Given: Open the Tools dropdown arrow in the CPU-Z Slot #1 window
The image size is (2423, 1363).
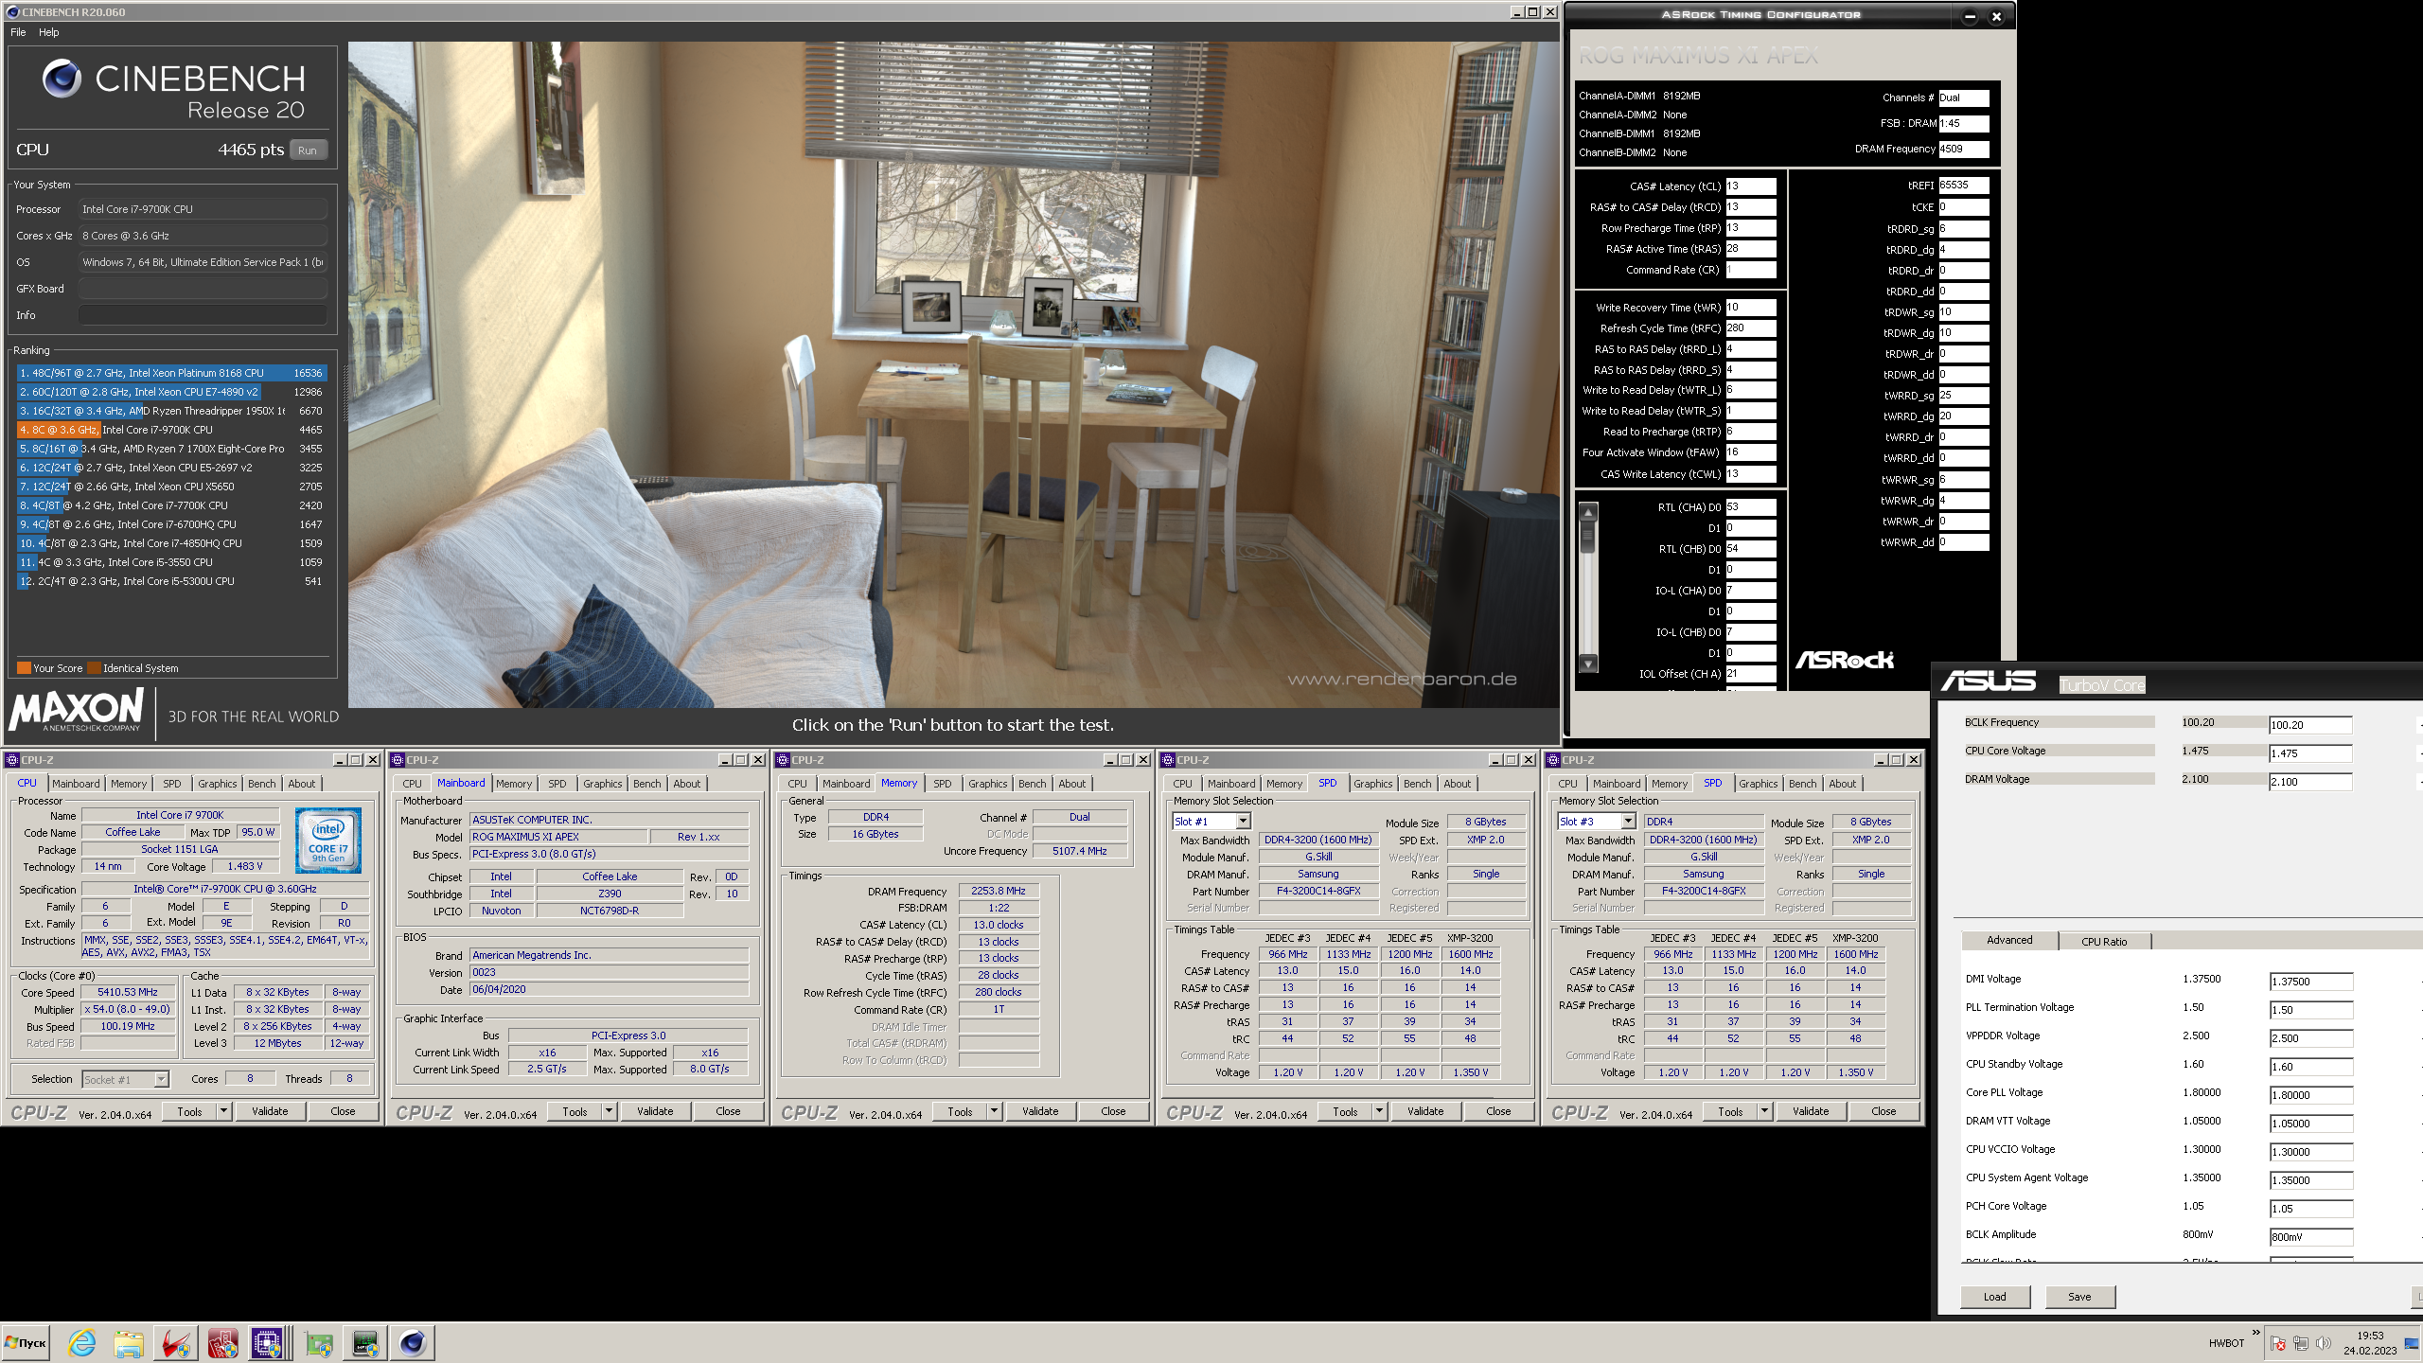Looking at the screenshot, I should (1380, 1110).
